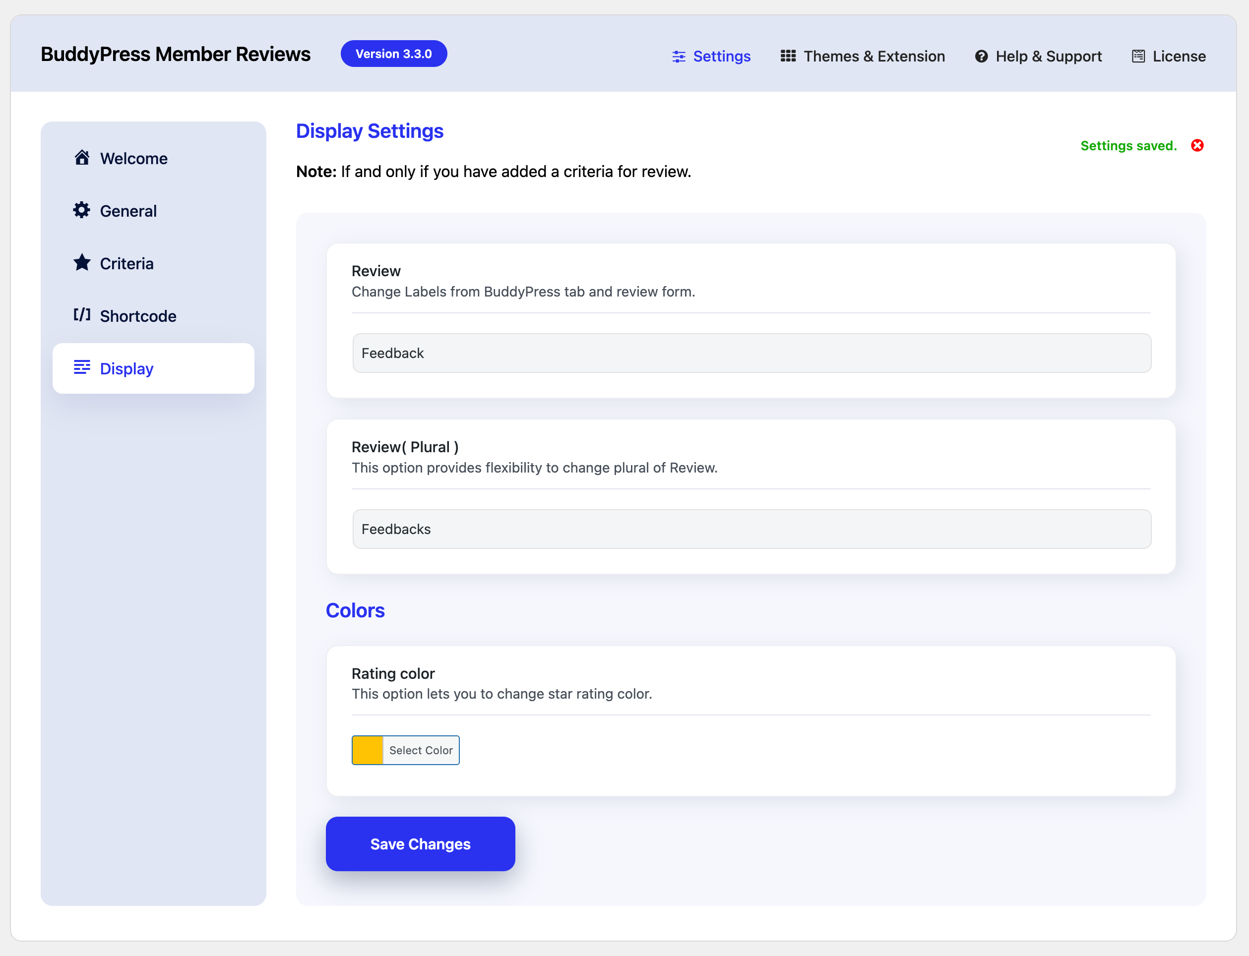This screenshot has height=956, width=1249.
Task: Click the bracket icon next to Shortcode
Action: point(82,315)
